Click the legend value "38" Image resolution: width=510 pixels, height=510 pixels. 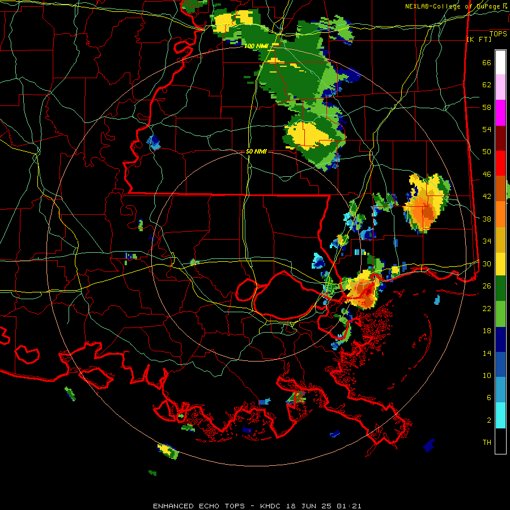click(x=487, y=219)
